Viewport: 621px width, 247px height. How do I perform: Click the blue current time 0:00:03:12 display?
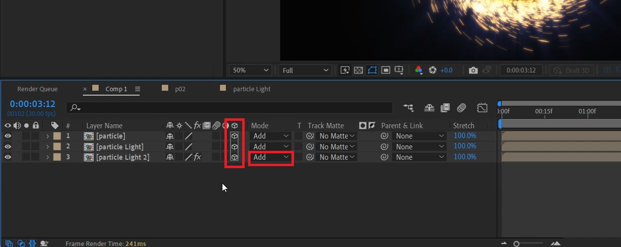33,104
